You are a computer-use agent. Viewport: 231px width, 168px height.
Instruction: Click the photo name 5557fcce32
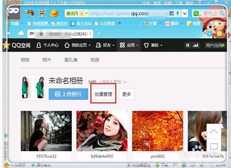click(46, 156)
